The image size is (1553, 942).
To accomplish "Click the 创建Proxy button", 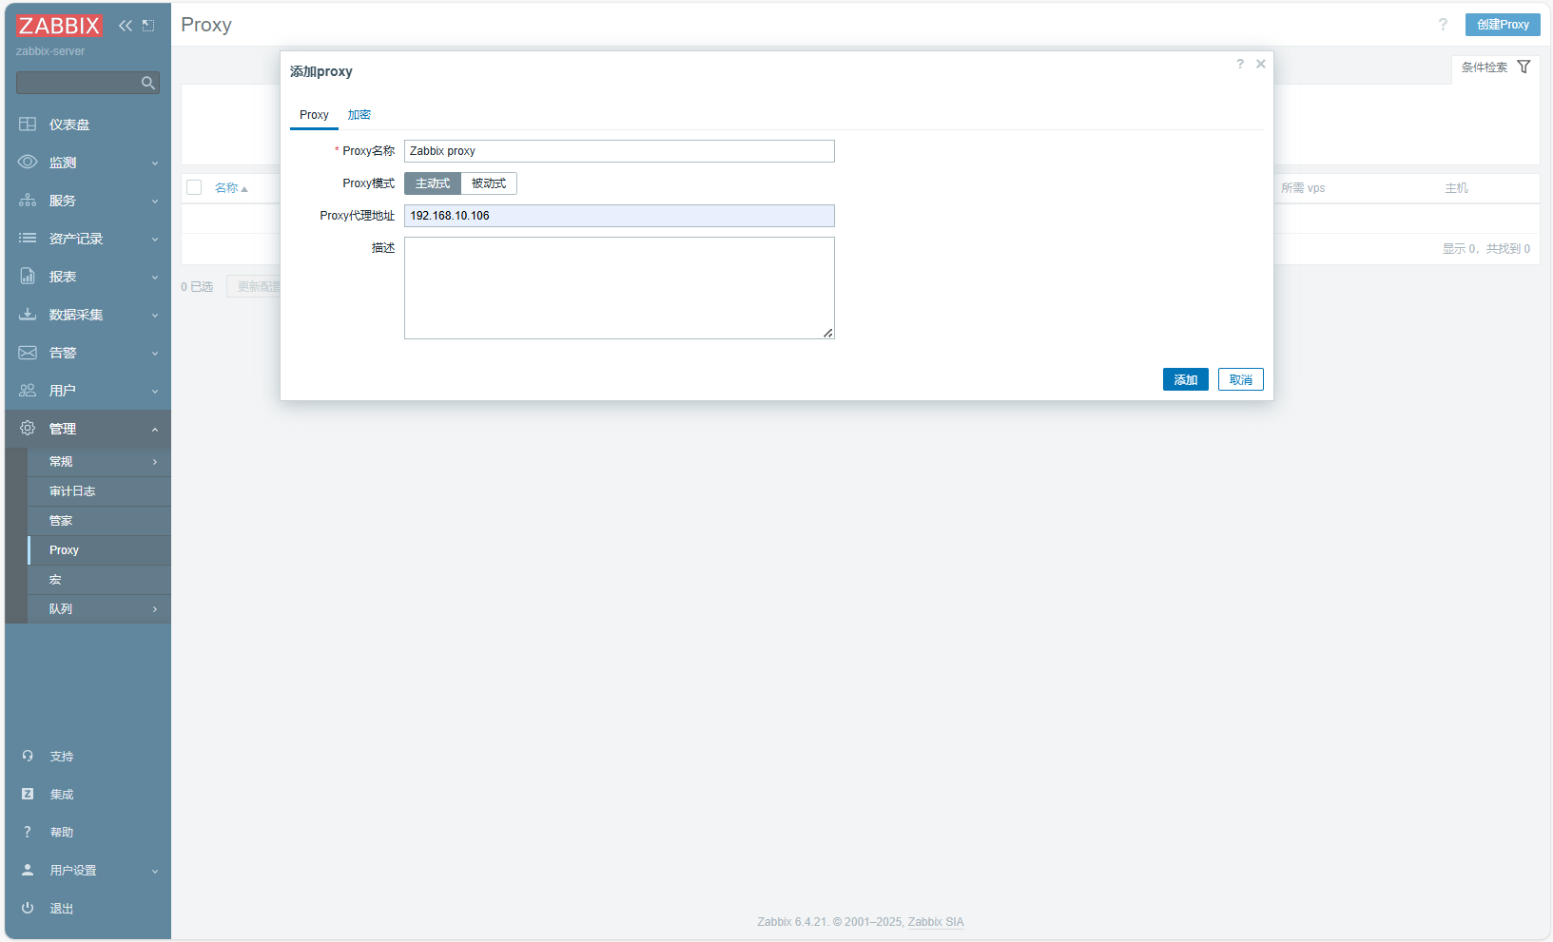I will click(1503, 25).
